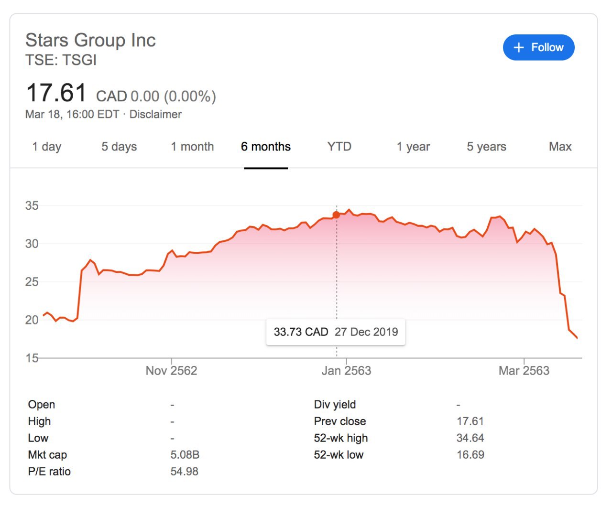Image resolution: width=612 pixels, height=506 pixels.
Task: Click the orange data point on chart
Action: pos(336,215)
